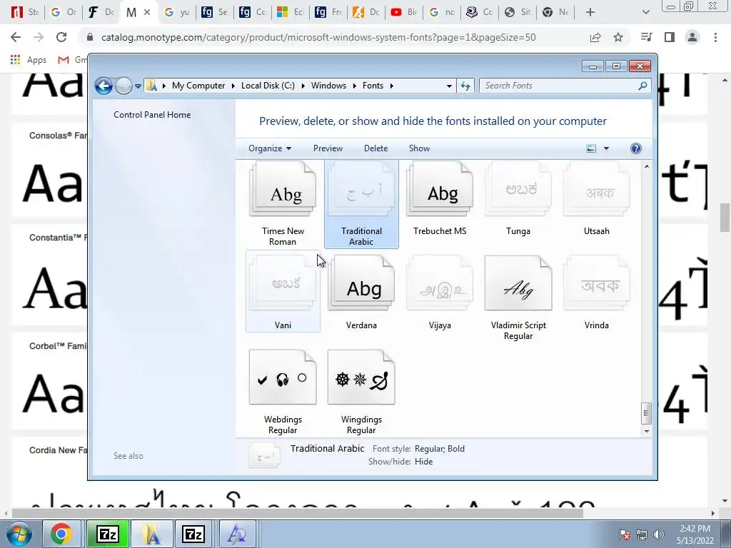The image size is (731, 548).
Task: Click Preview in the Fonts toolbar
Action: (x=328, y=148)
